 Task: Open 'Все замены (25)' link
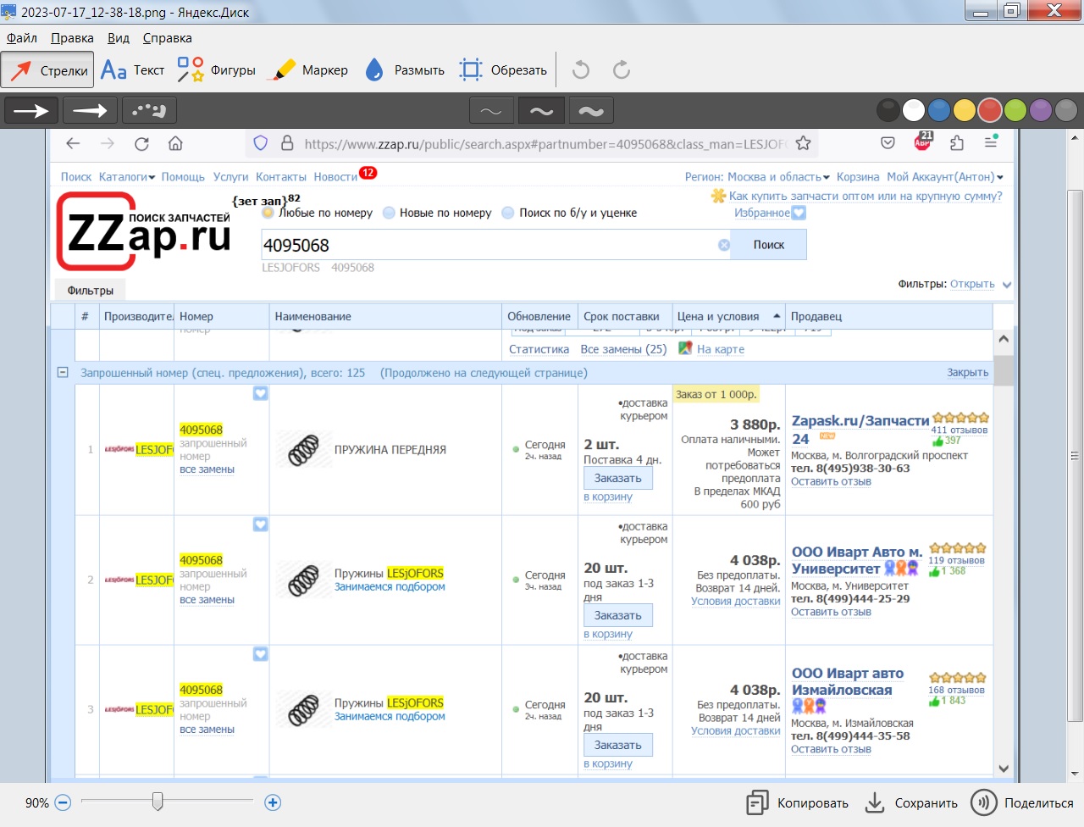tap(624, 349)
